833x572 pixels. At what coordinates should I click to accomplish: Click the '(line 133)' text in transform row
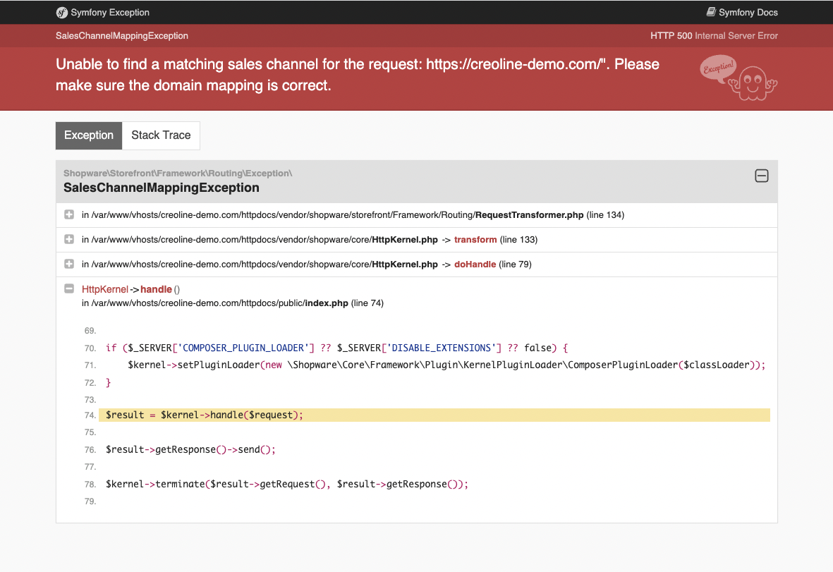518,240
